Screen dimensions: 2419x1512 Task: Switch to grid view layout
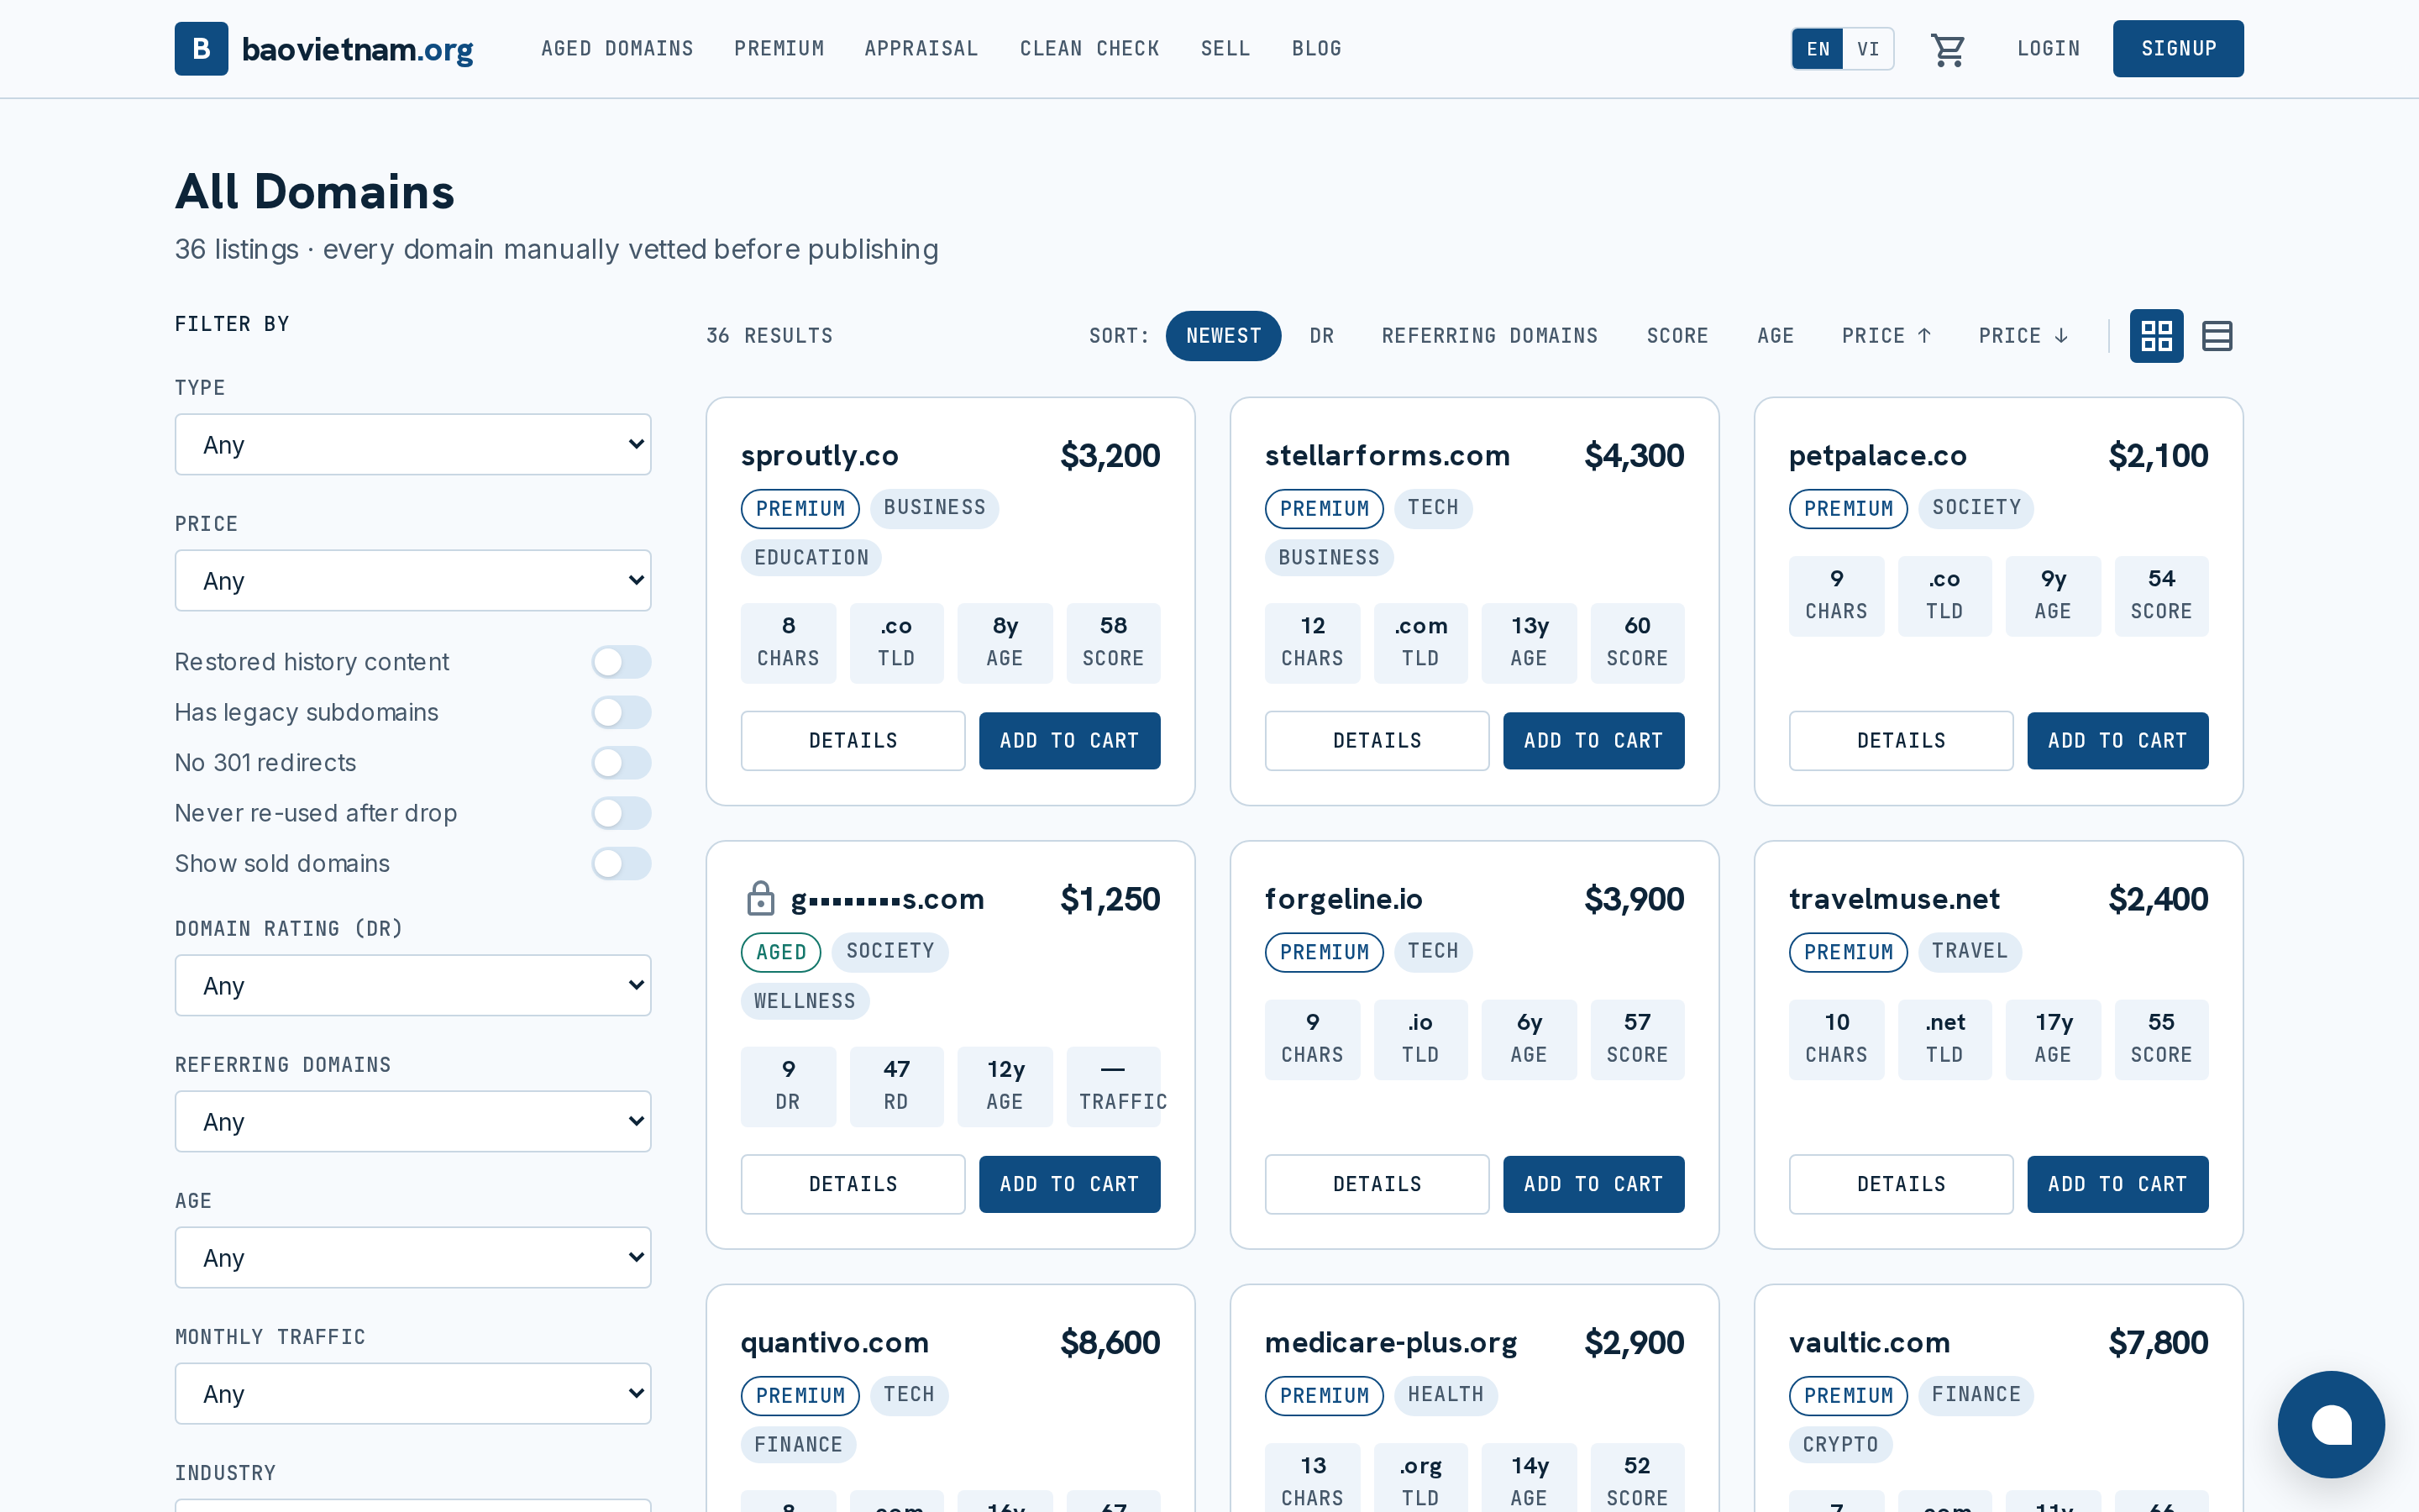point(2156,336)
